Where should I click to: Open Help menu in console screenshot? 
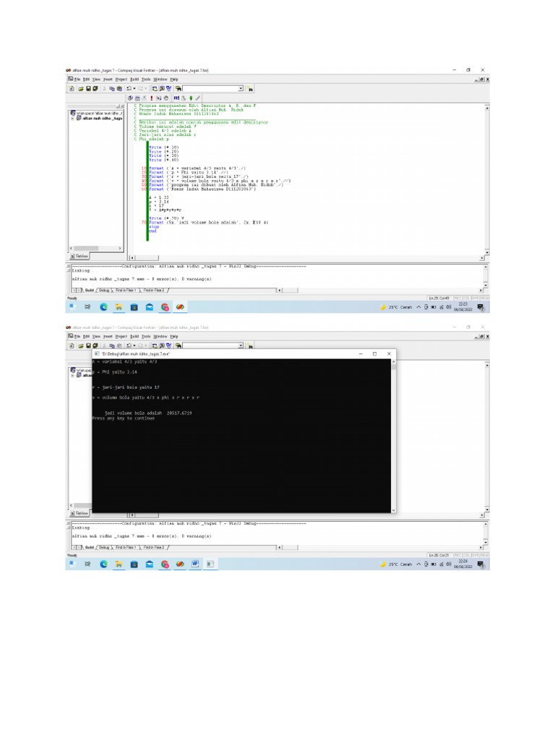(174, 337)
